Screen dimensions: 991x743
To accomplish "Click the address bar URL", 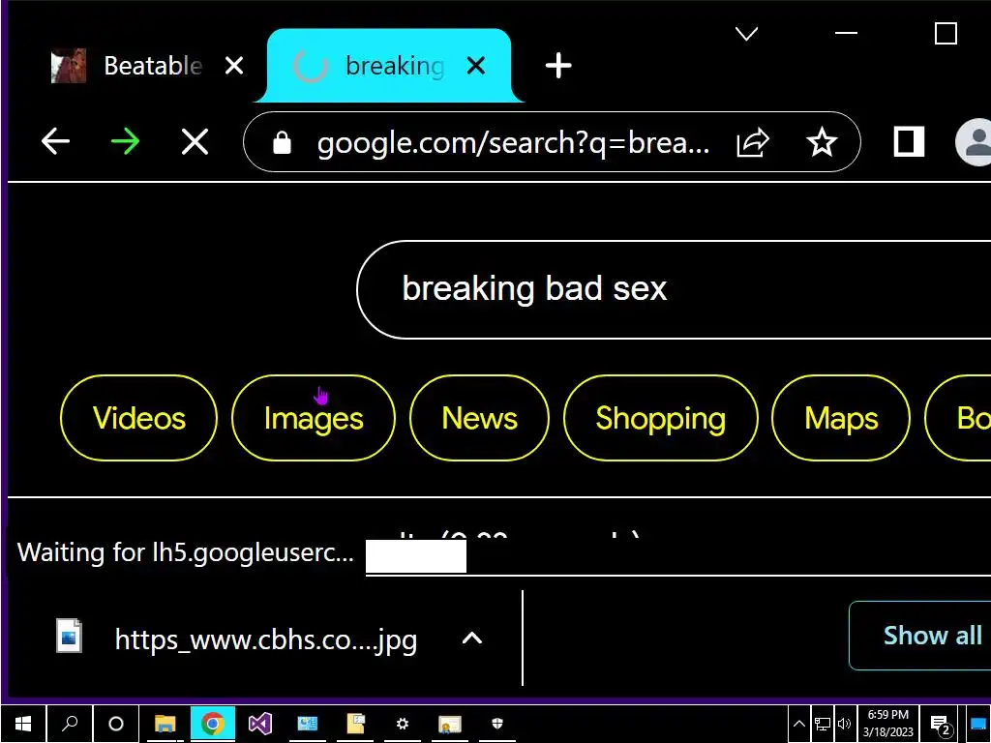I will click(x=513, y=143).
